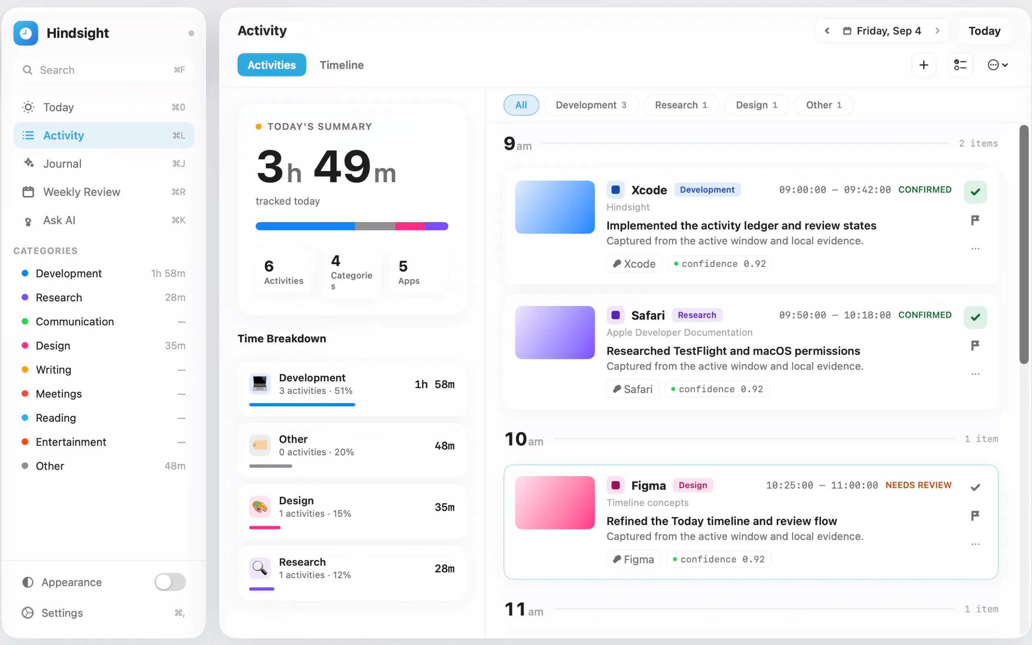The image size is (1032, 645).
Task: Toggle confirmed checkmark on Xcode activity
Action: [975, 192]
